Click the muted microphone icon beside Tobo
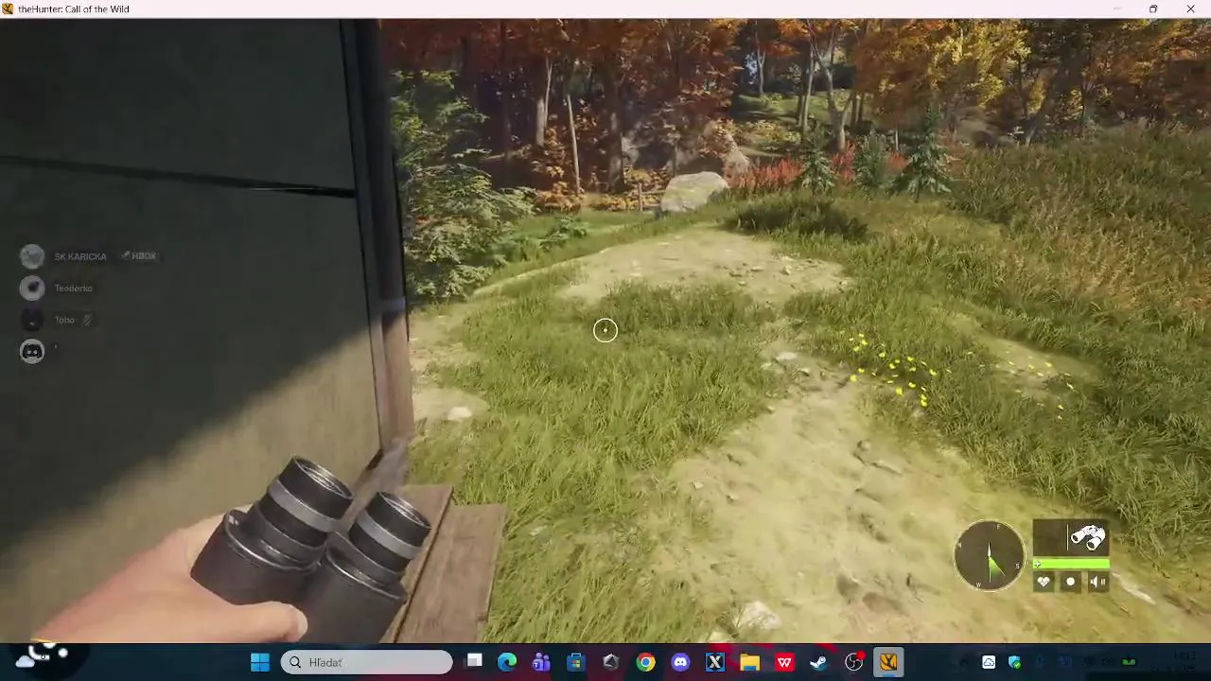 coord(86,320)
